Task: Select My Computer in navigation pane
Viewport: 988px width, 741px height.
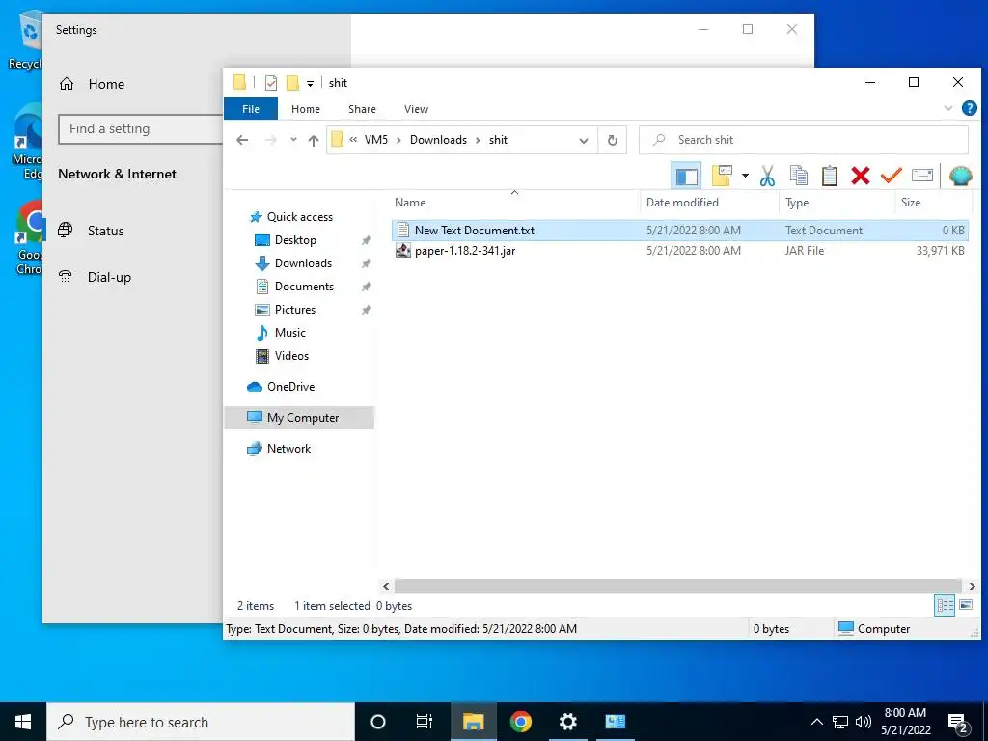Action: 299,418
